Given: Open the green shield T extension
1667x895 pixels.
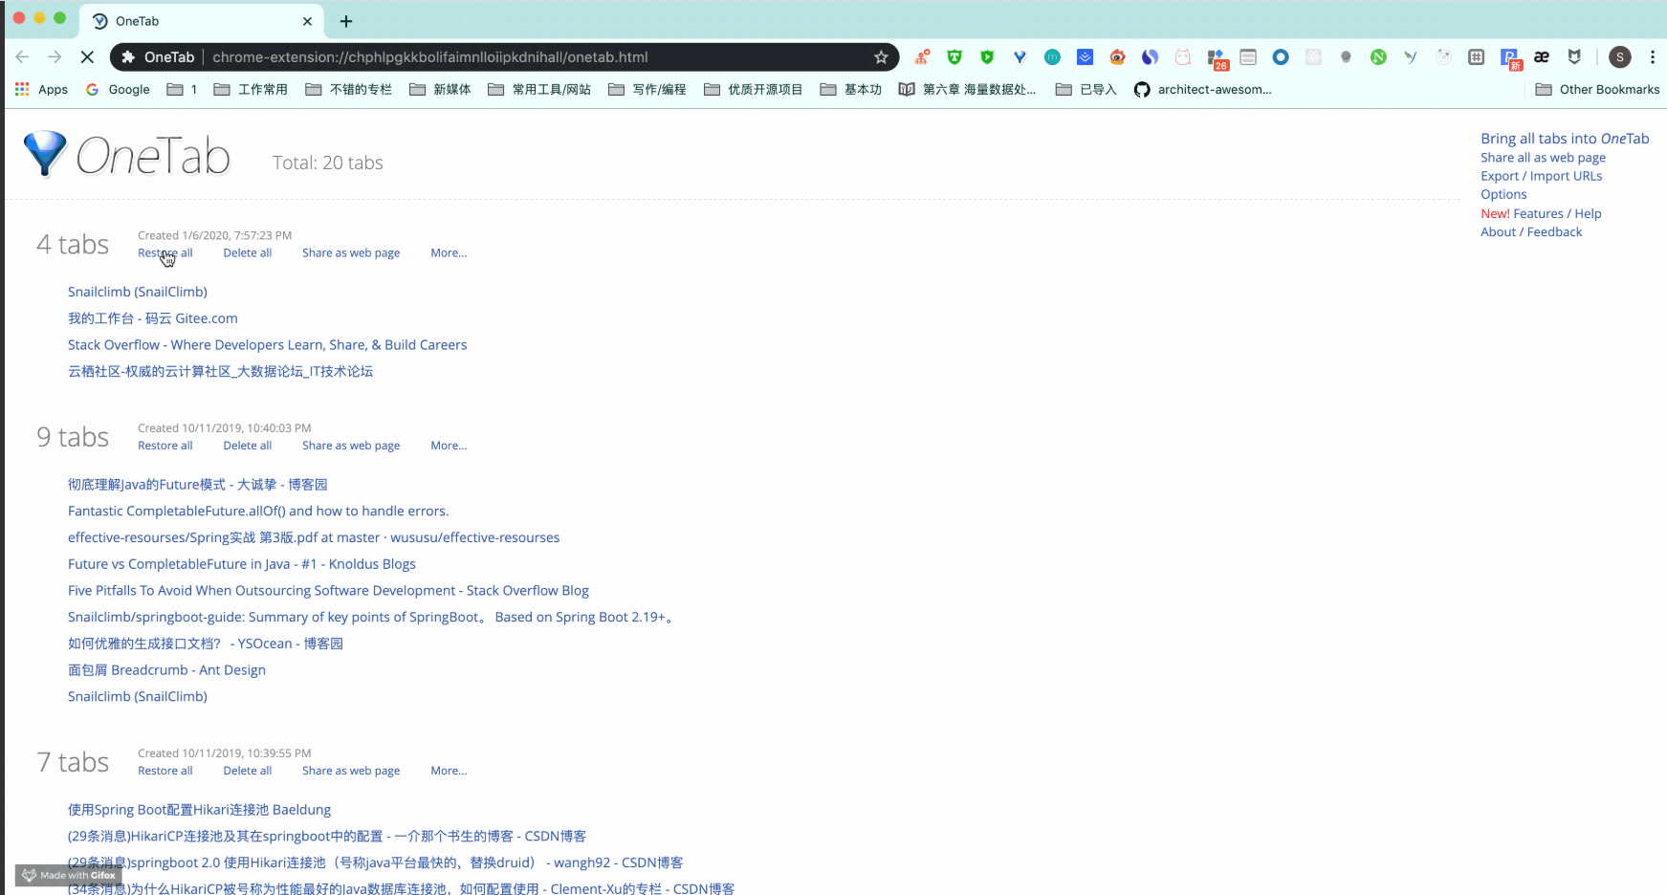Looking at the screenshot, I should (954, 57).
